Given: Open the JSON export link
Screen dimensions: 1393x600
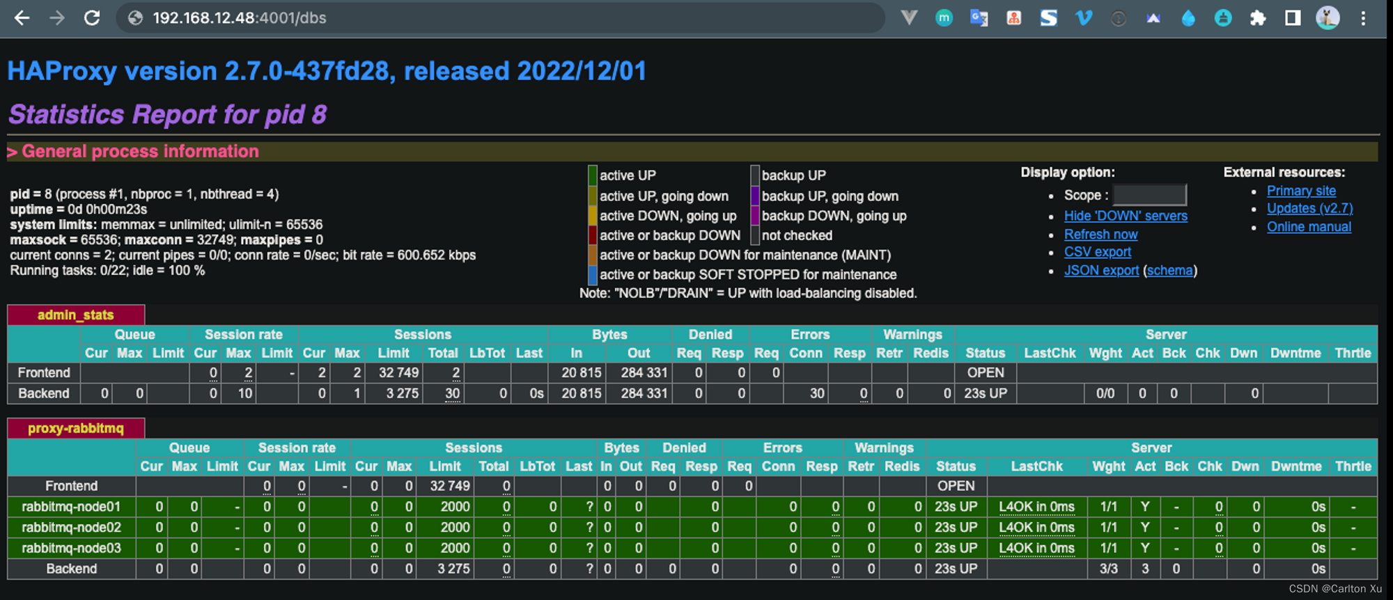Looking at the screenshot, I should (1101, 271).
